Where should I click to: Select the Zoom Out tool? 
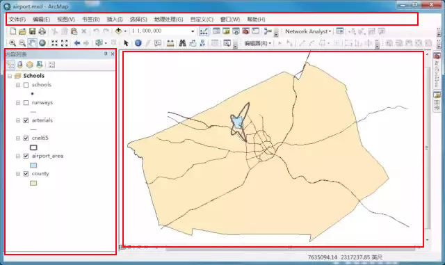click(22, 43)
